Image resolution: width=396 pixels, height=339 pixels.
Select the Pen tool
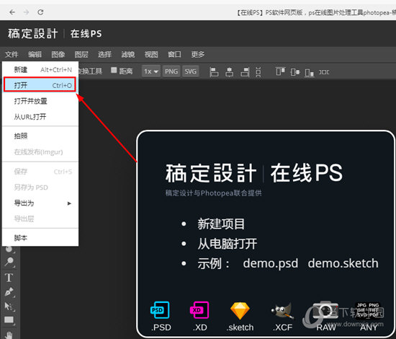click(9, 292)
